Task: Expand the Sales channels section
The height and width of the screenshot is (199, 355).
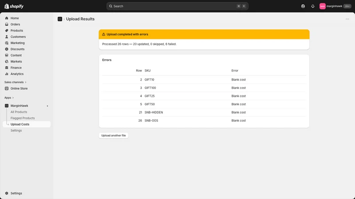Action: (x=15, y=82)
